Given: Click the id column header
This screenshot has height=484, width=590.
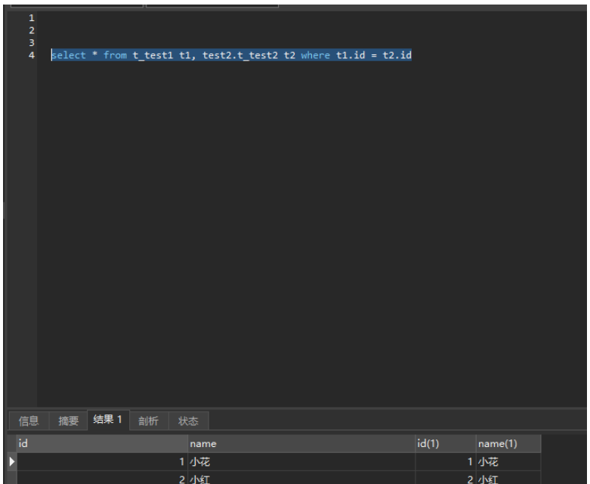Looking at the screenshot, I should point(102,444).
